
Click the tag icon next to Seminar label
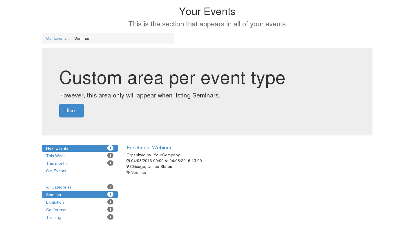click(128, 172)
